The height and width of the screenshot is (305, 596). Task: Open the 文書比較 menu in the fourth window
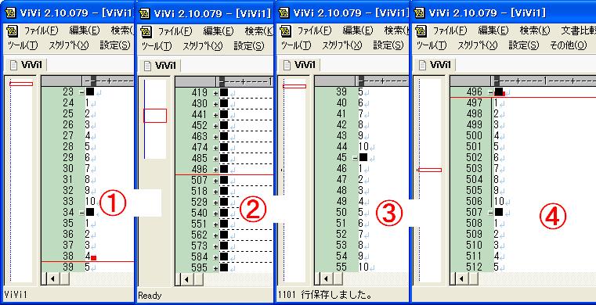click(578, 30)
